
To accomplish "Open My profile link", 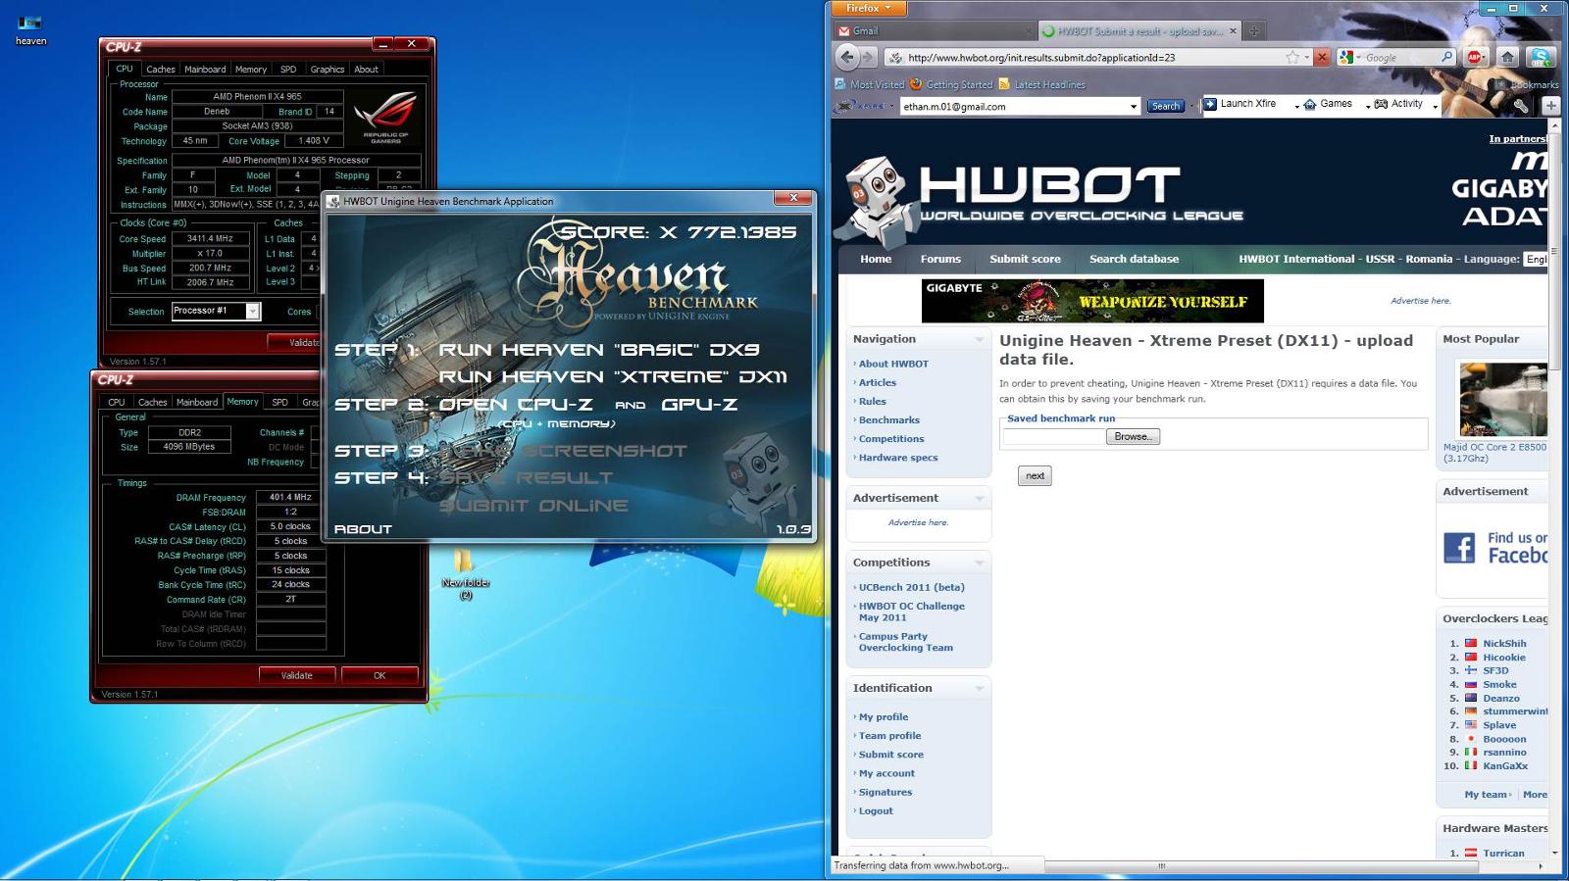I will 884,716.
